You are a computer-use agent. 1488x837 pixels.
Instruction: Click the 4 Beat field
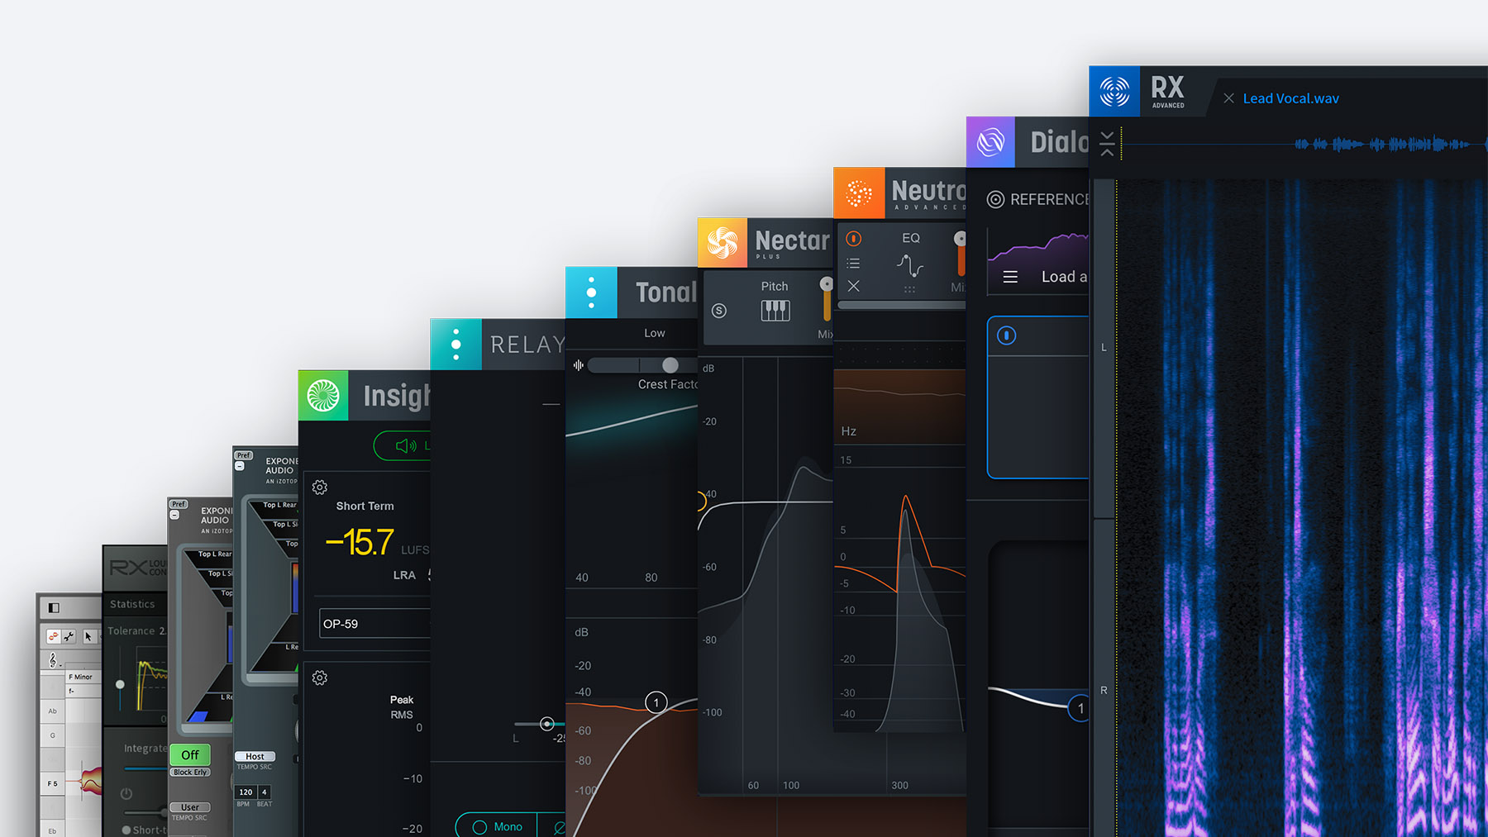tap(265, 792)
